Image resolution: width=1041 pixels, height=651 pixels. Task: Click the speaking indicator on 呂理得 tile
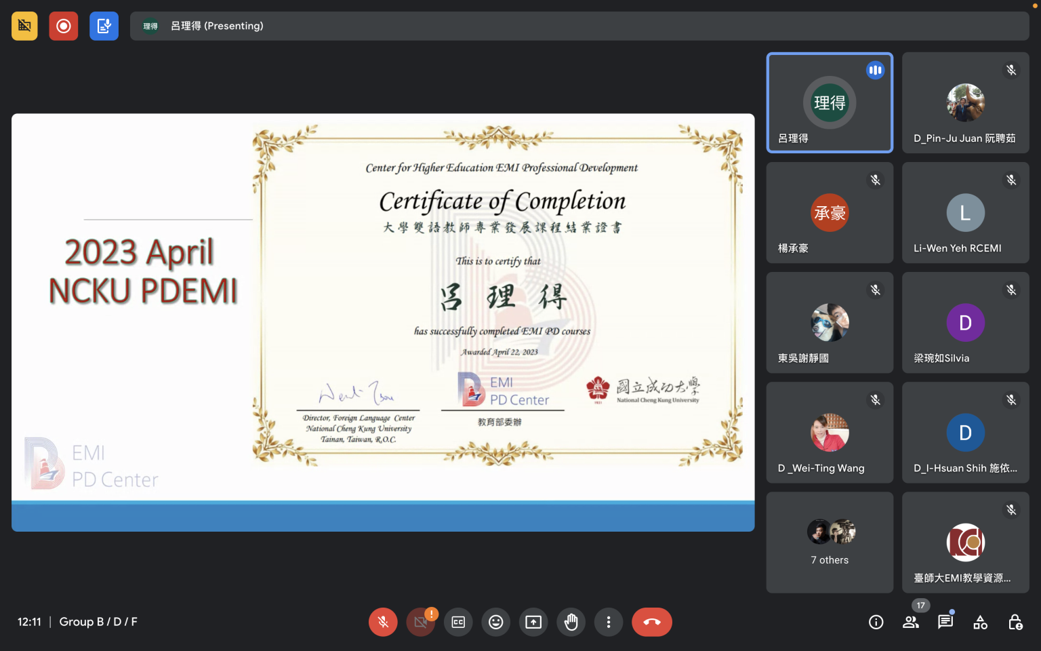[875, 70]
